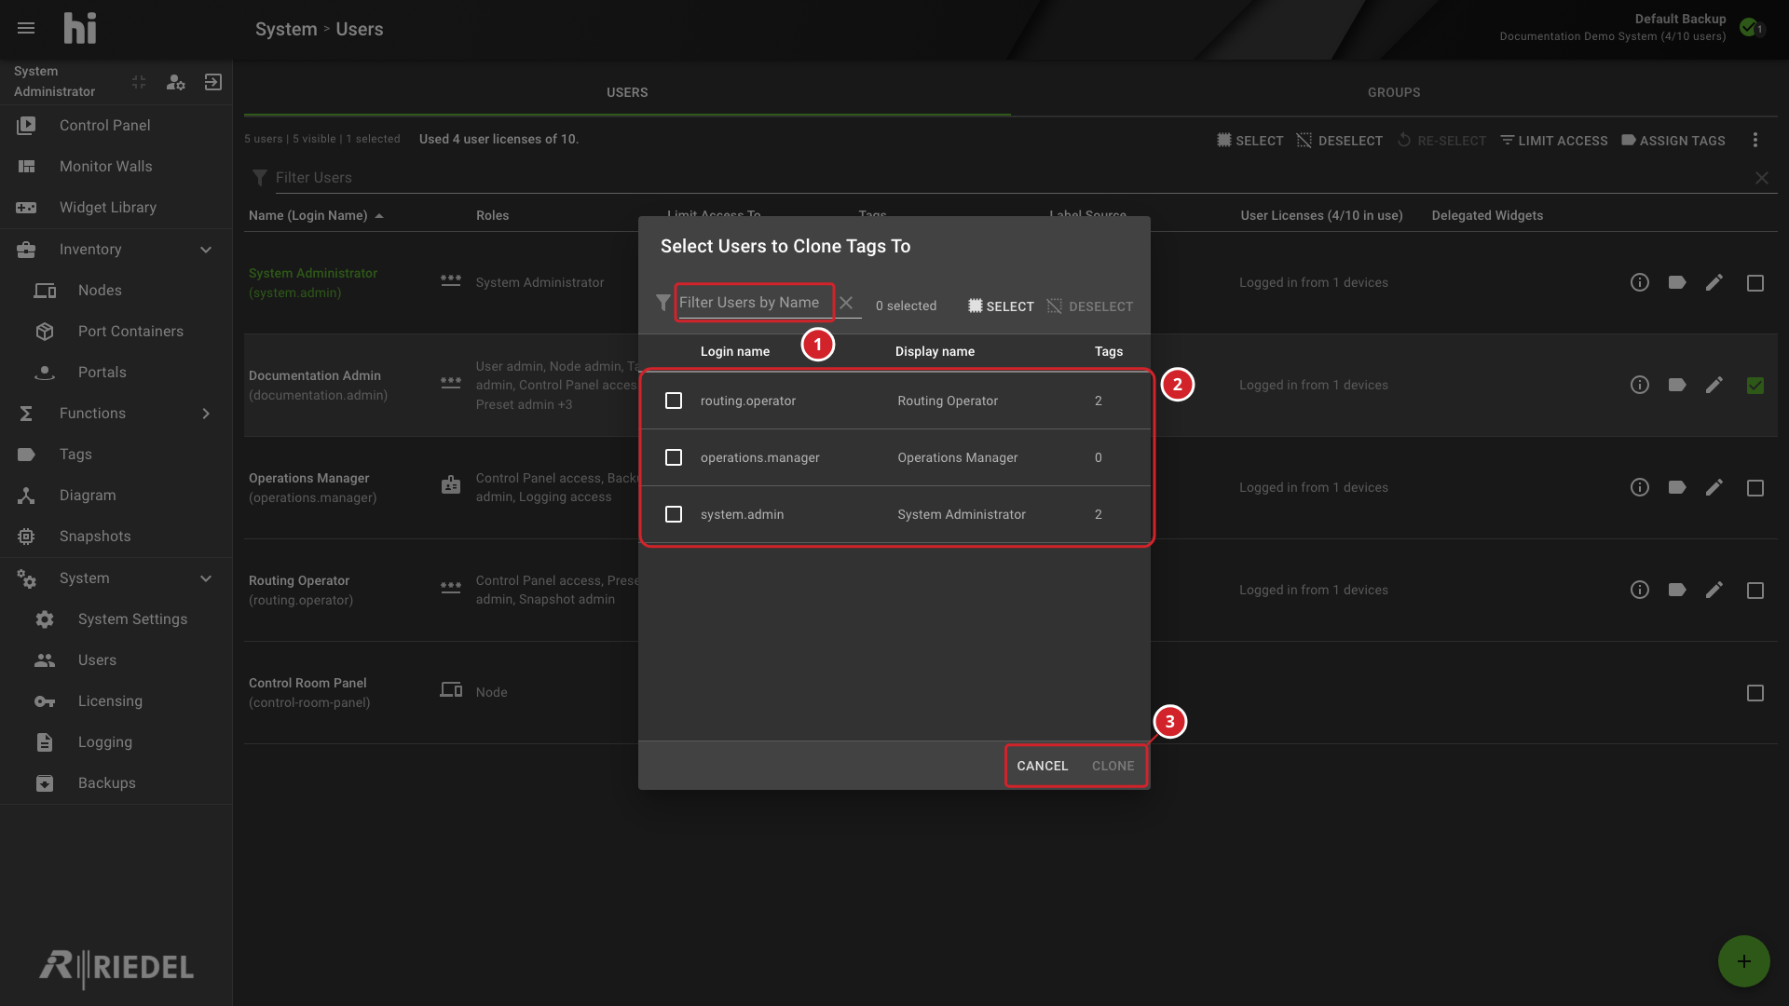Click the green add user button
Screen dimensions: 1789x1006
coord(1744,961)
